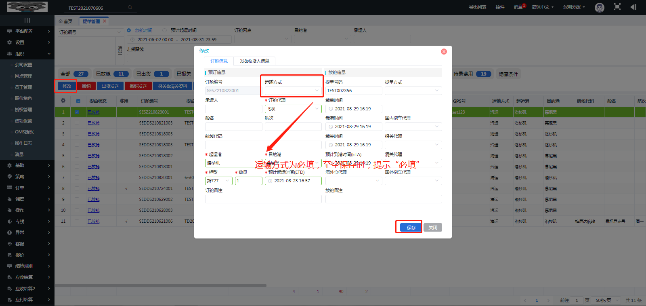Image resolution: width=646 pixels, height=306 pixels.
Task: Open the 提单方式 dropdown
Action: 413,91
